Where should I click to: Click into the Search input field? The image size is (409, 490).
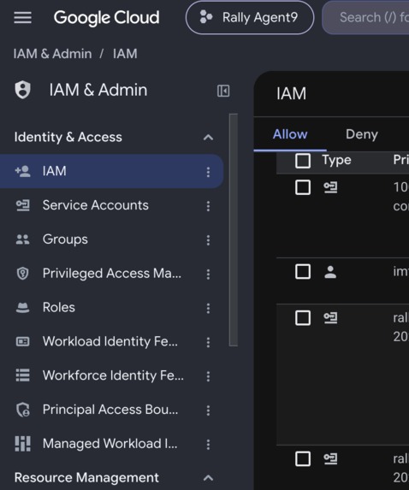366,17
